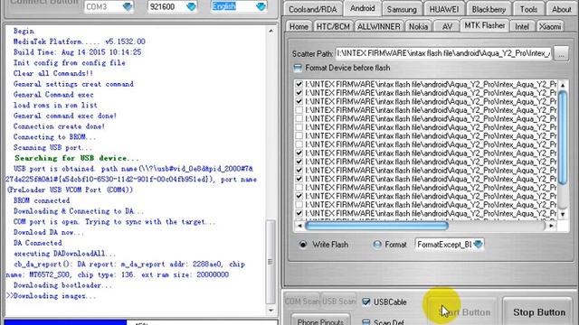Select the Format radio button

pos(377,245)
